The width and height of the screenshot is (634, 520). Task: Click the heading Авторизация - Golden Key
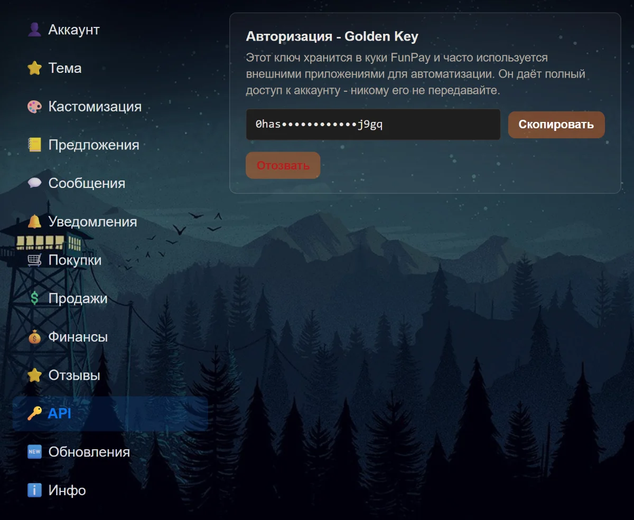[x=332, y=37]
